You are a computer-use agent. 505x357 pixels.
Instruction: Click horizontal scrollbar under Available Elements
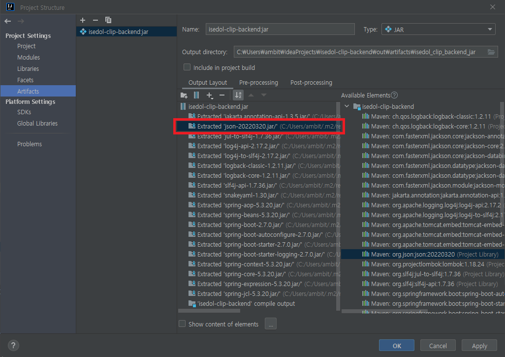(384, 311)
